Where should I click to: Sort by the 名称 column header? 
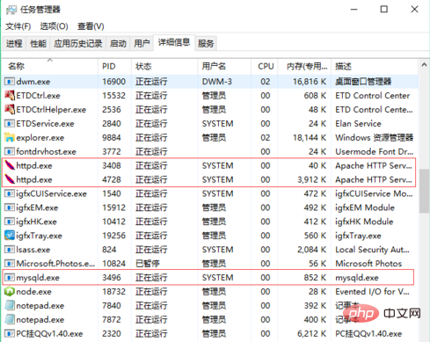click(50, 67)
